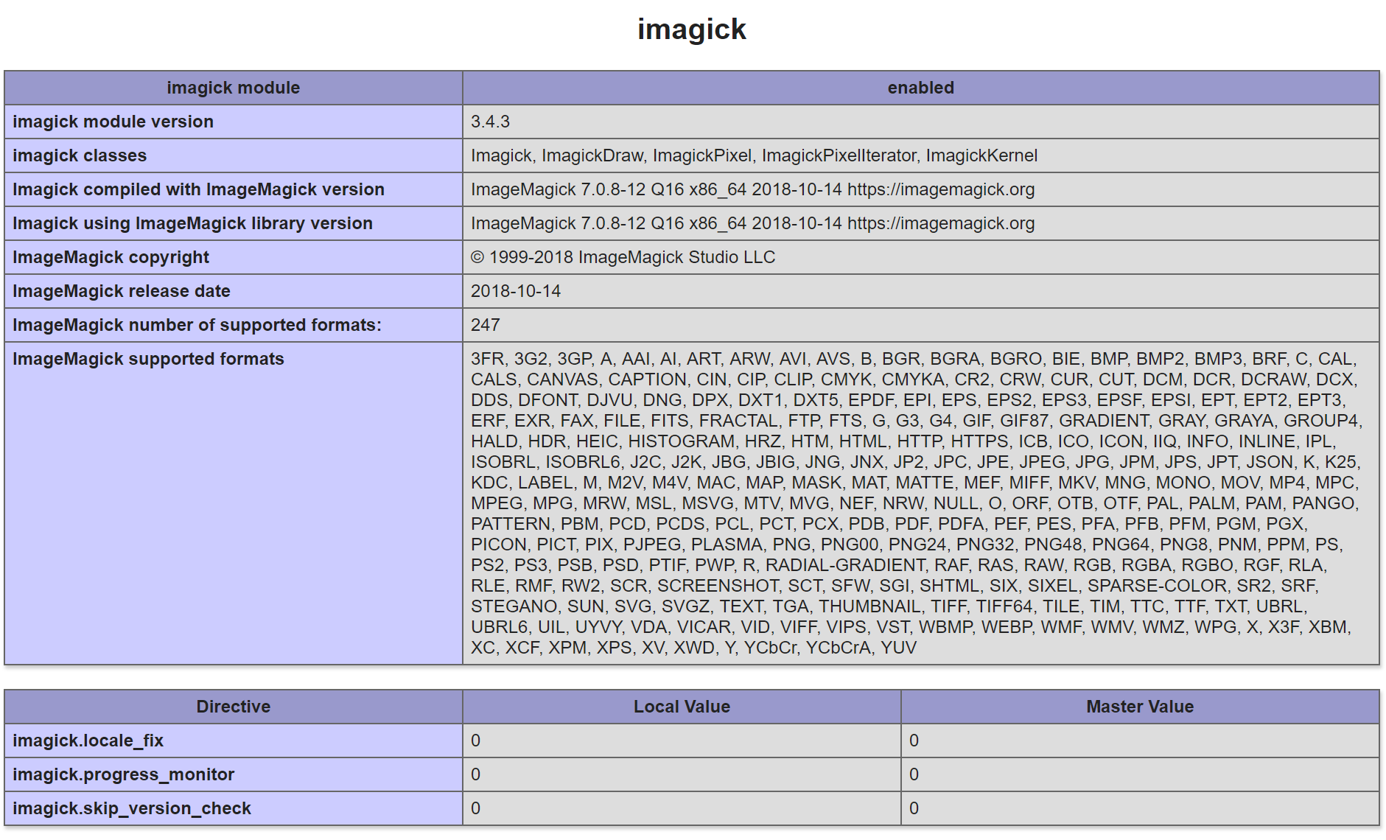Select 'ImageMagick number of supported formats:' label

[197, 325]
